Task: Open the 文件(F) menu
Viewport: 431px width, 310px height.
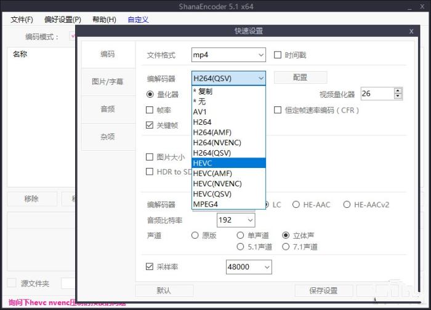Action: [x=22, y=20]
